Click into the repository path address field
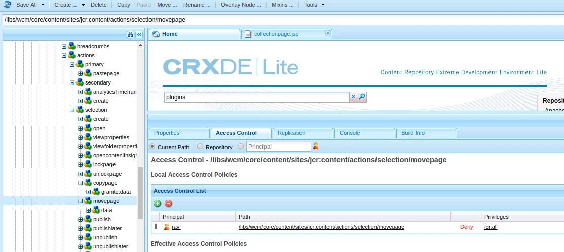Image resolution: width=564 pixels, height=252 pixels. tap(283, 20)
